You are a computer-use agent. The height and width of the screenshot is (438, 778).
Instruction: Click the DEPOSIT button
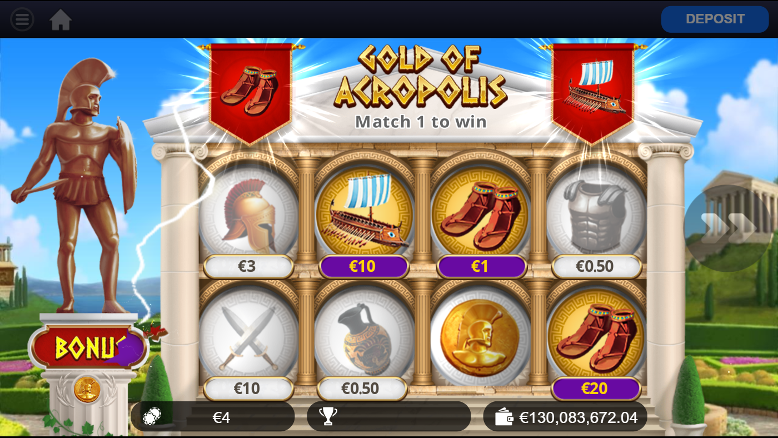click(715, 19)
